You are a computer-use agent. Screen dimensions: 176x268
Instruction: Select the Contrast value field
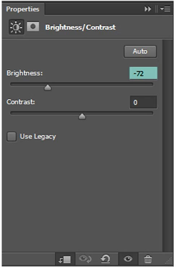coord(143,102)
